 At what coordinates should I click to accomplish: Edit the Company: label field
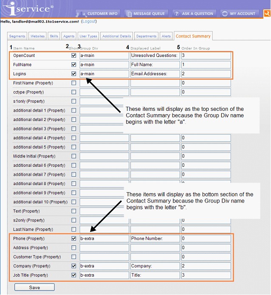click(x=155, y=266)
